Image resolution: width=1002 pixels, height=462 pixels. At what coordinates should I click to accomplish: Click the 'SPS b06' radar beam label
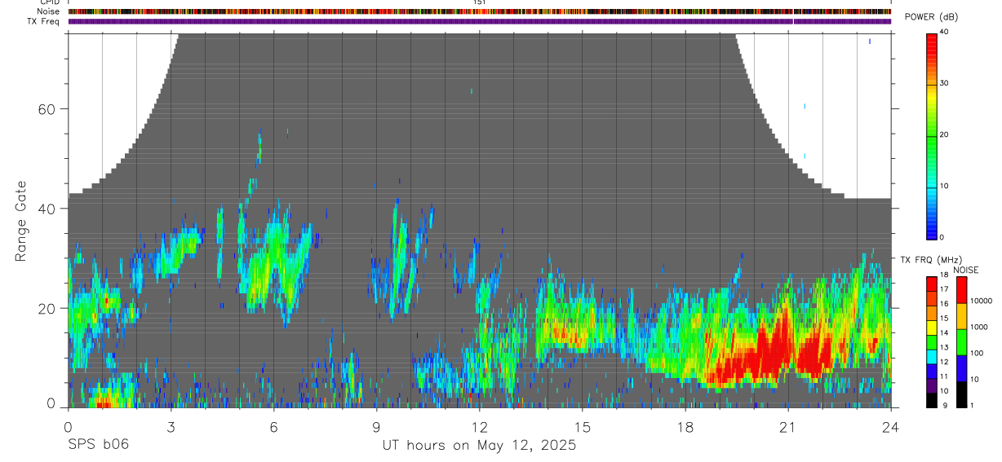[98, 445]
